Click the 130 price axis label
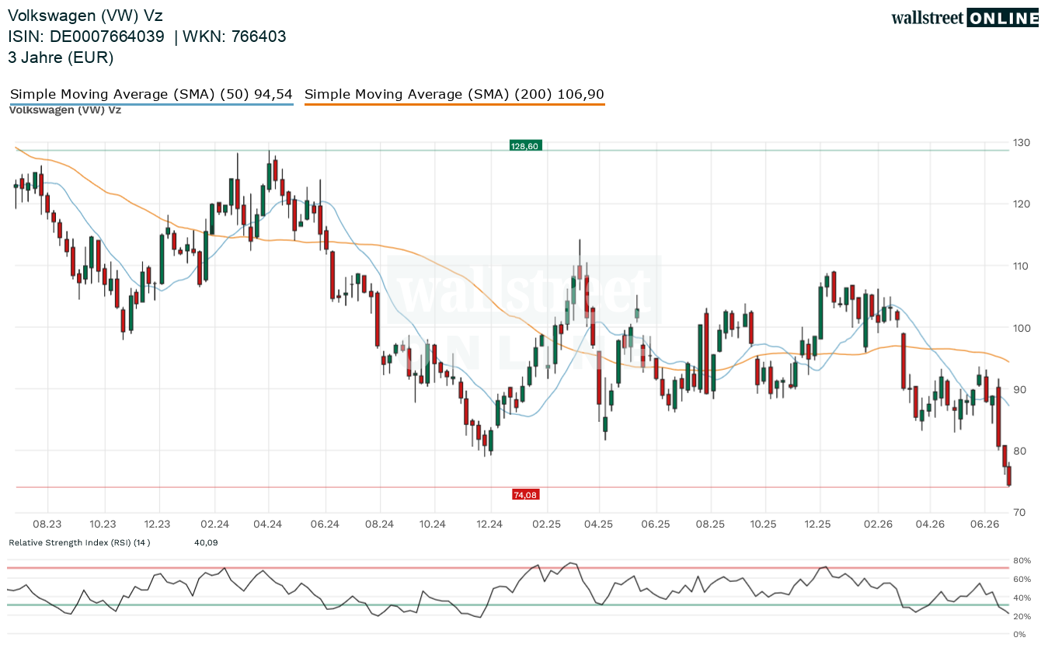 (1021, 142)
